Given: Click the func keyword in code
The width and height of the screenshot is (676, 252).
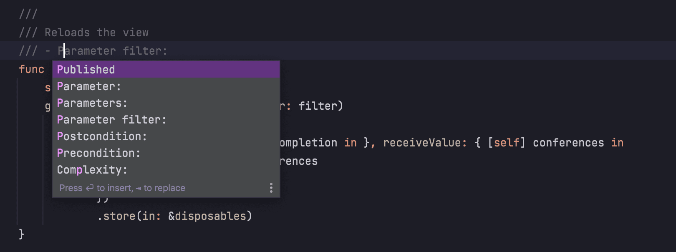Looking at the screenshot, I should coord(31,69).
